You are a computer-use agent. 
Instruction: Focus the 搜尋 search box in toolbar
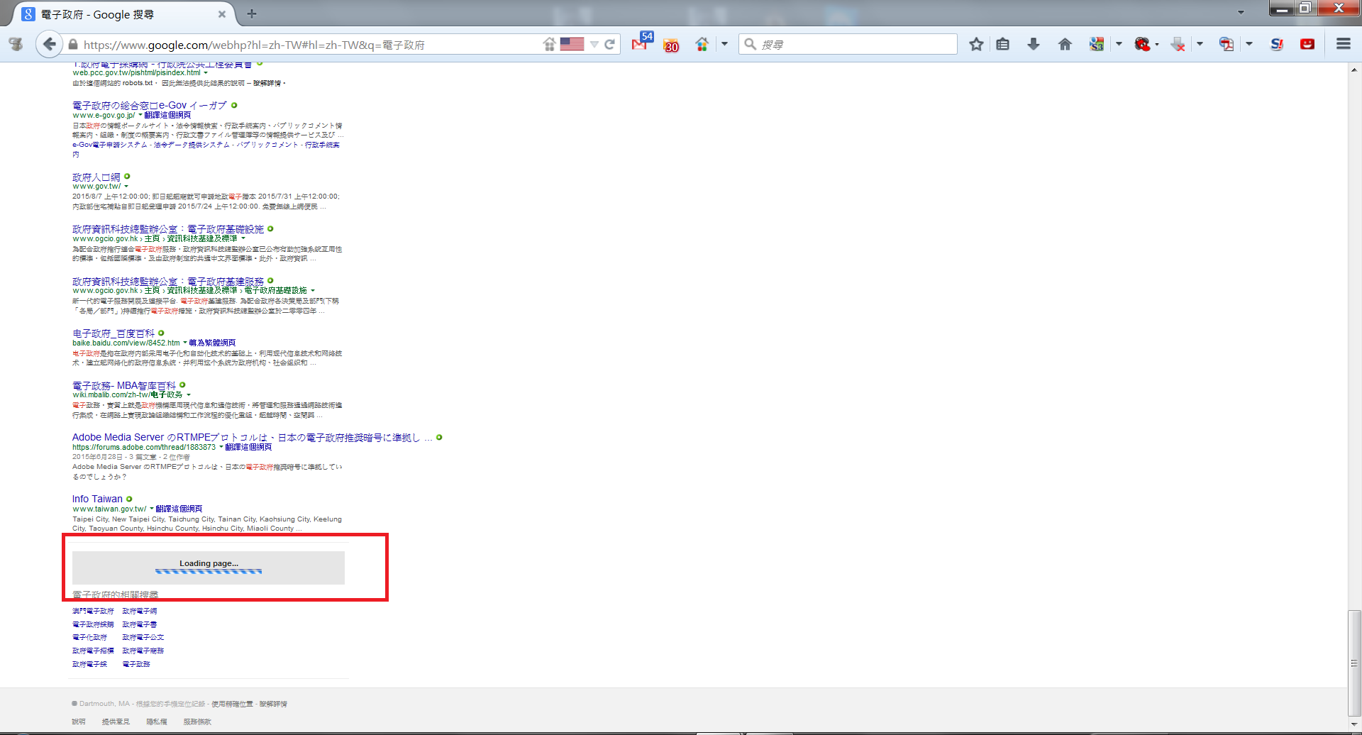[848, 44]
